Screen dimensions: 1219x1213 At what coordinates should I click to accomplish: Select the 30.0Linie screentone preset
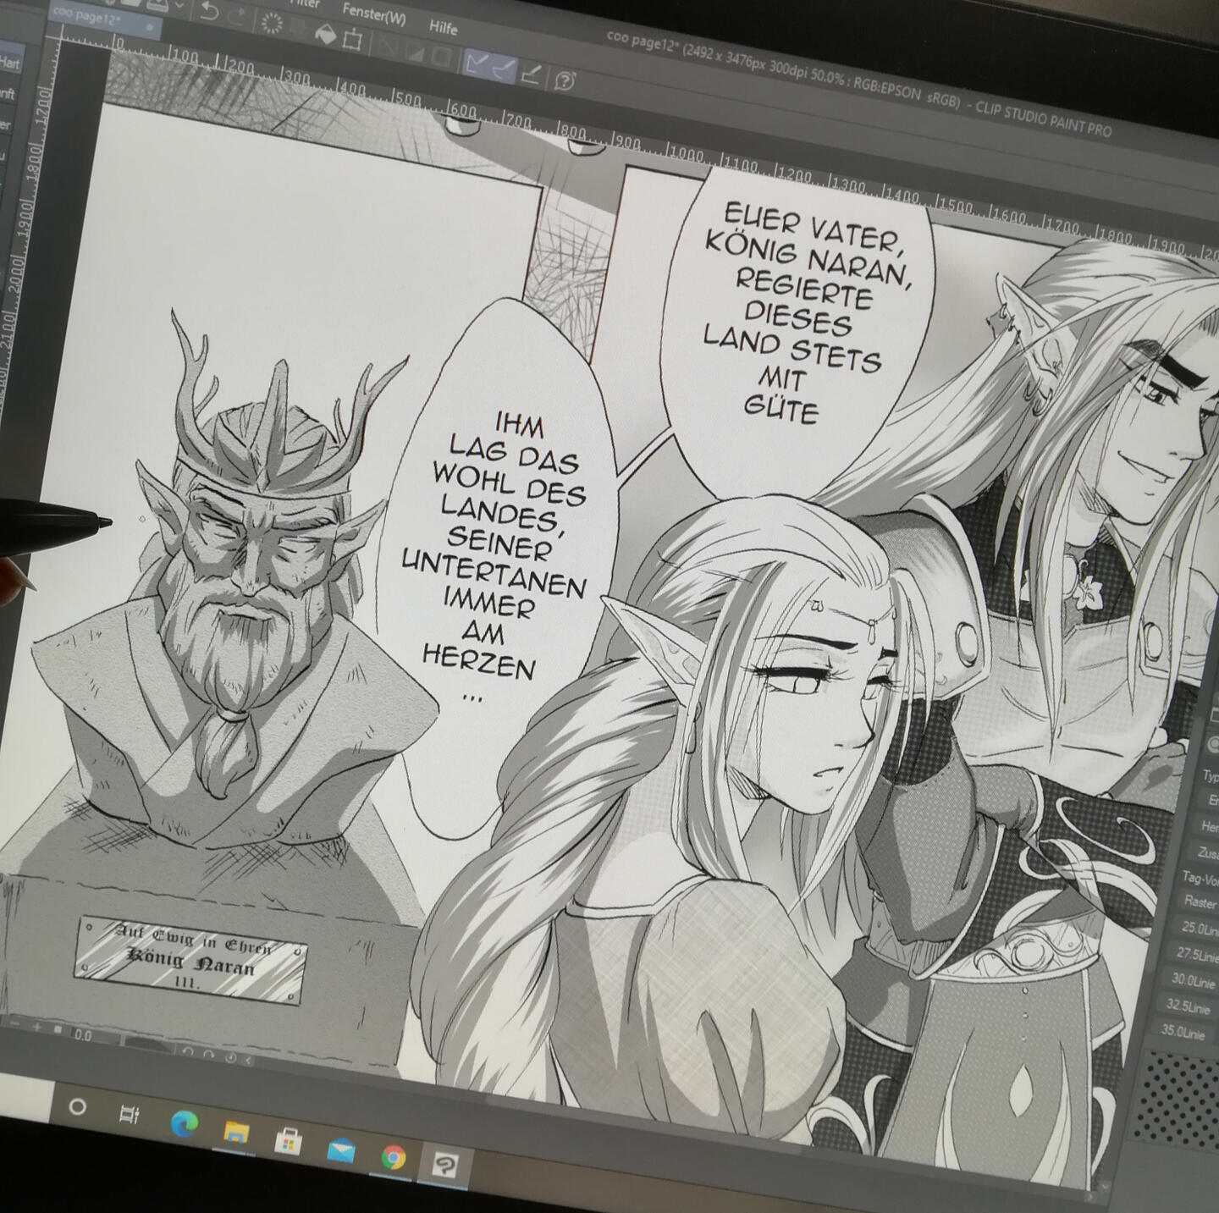click(x=1195, y=980)
